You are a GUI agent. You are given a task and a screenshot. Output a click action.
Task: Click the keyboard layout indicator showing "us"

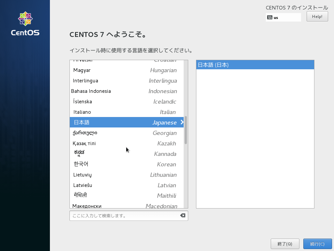(x=283, y=17)
